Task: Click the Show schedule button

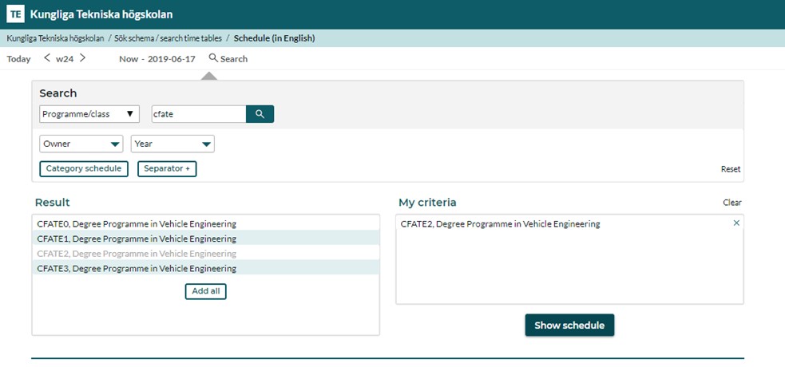Action: click(569, 326)
